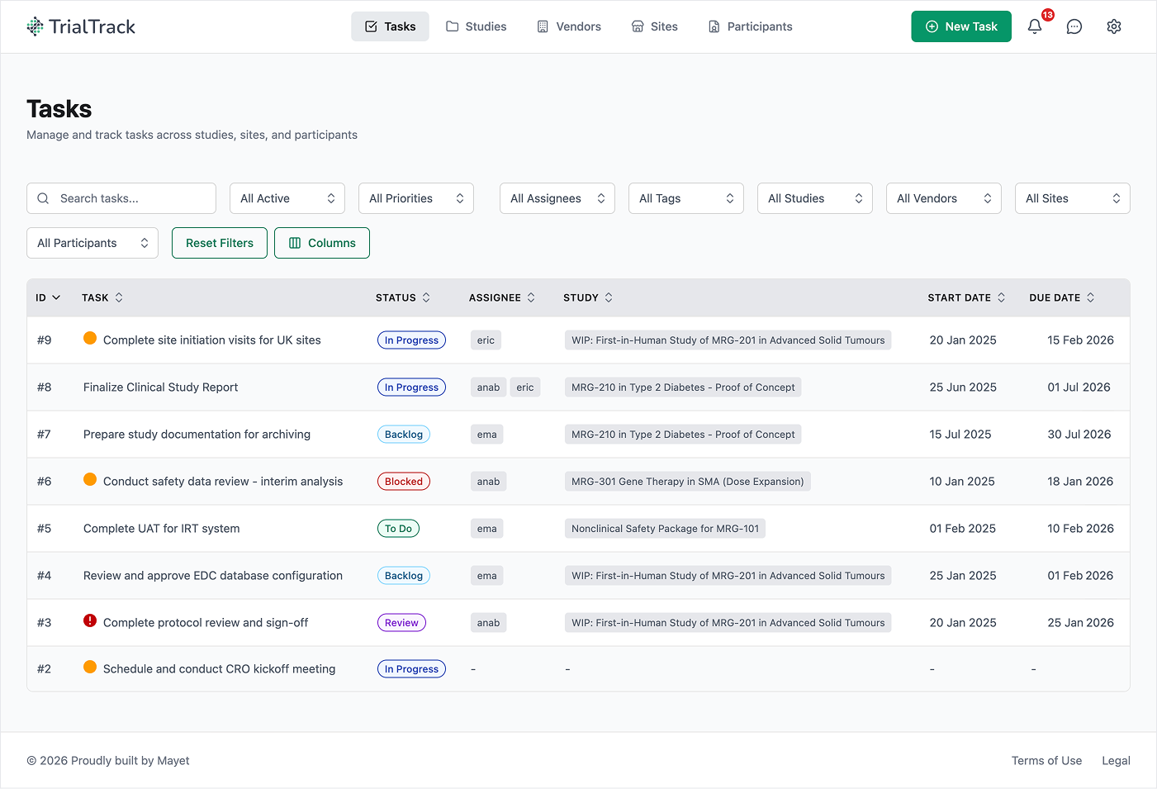The image size is (1157, 789).
Task: Open the notifications bell icon
Action: pyautogui.click(x=1035, y=26)
